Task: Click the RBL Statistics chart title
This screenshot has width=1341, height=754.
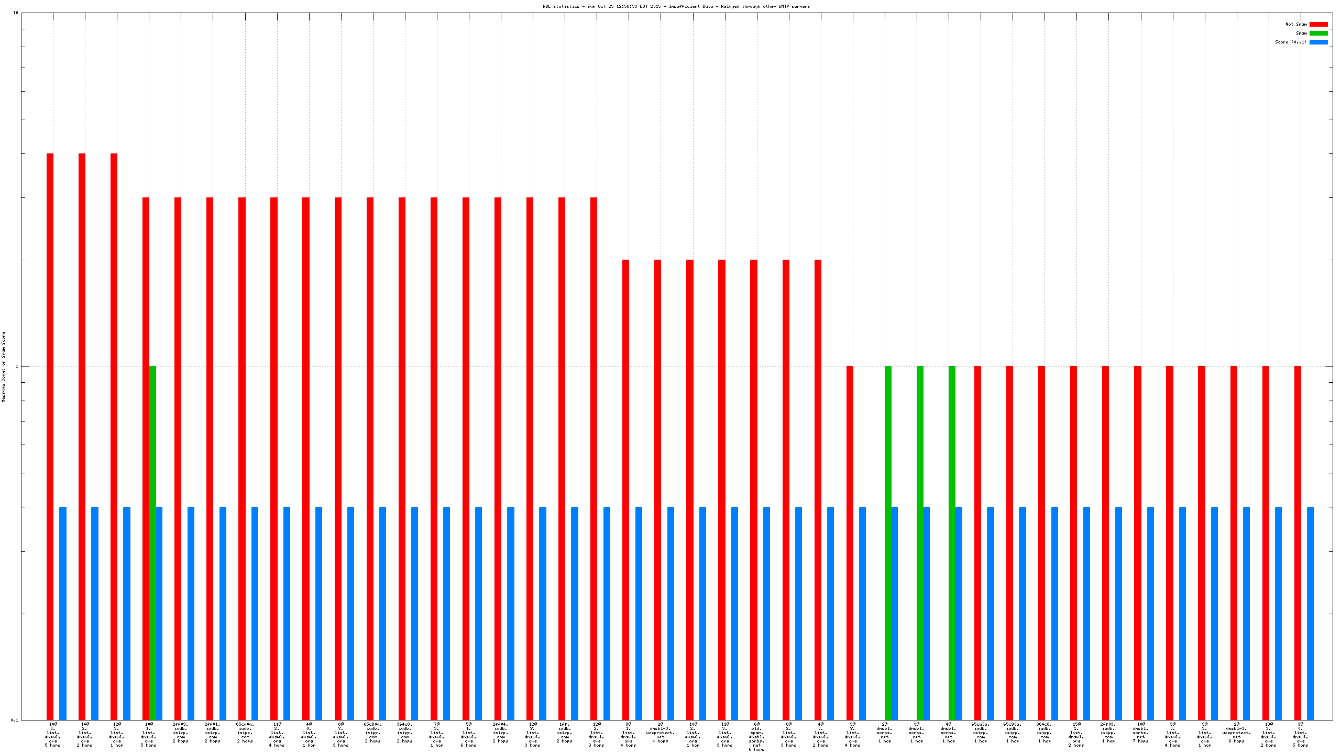Action: [676, 6]
